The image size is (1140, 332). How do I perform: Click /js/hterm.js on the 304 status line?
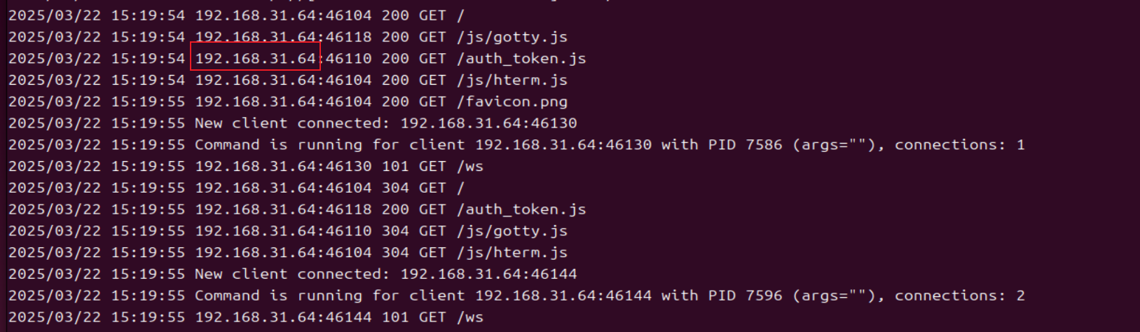coord(512,253)
